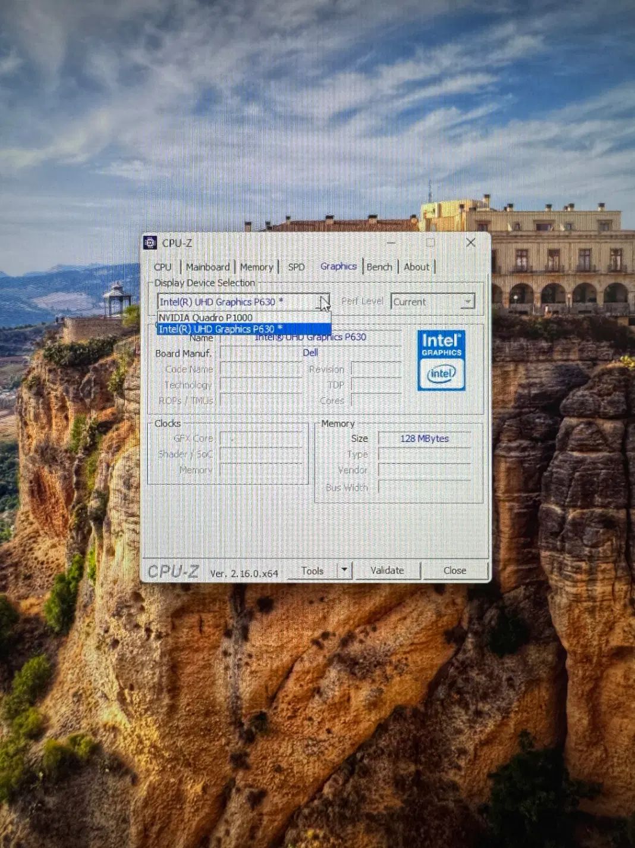The image size is (635, 848).
Task: Click the Tools button
Action: coord(312,571)
